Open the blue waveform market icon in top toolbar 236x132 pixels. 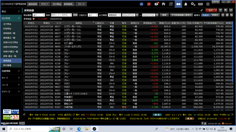[x=142, y=4]
